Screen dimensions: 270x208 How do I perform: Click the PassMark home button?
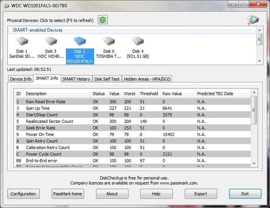(68, 194)
